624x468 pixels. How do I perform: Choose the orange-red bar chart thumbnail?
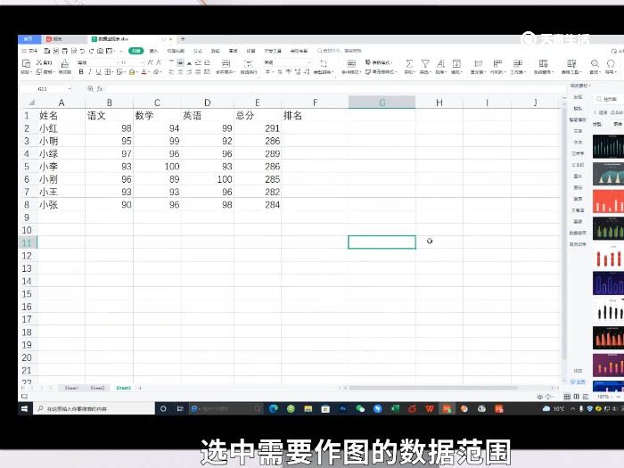point(608,201)
